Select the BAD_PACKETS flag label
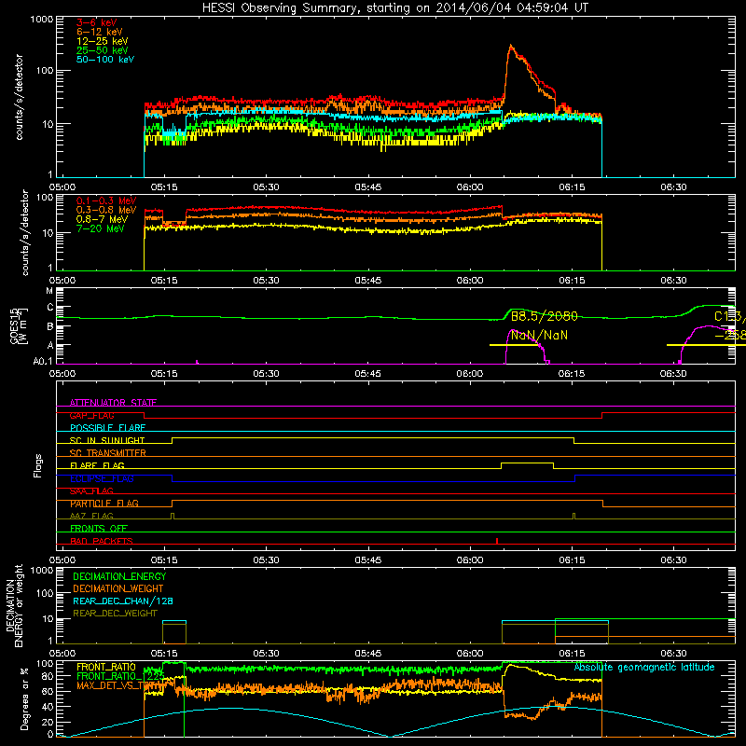The height and width of the screenshot is (746, 746). 102,541
